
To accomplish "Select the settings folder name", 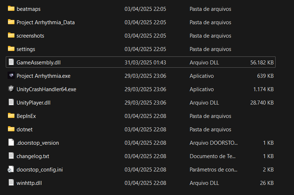I will click(x=26, y=49).
